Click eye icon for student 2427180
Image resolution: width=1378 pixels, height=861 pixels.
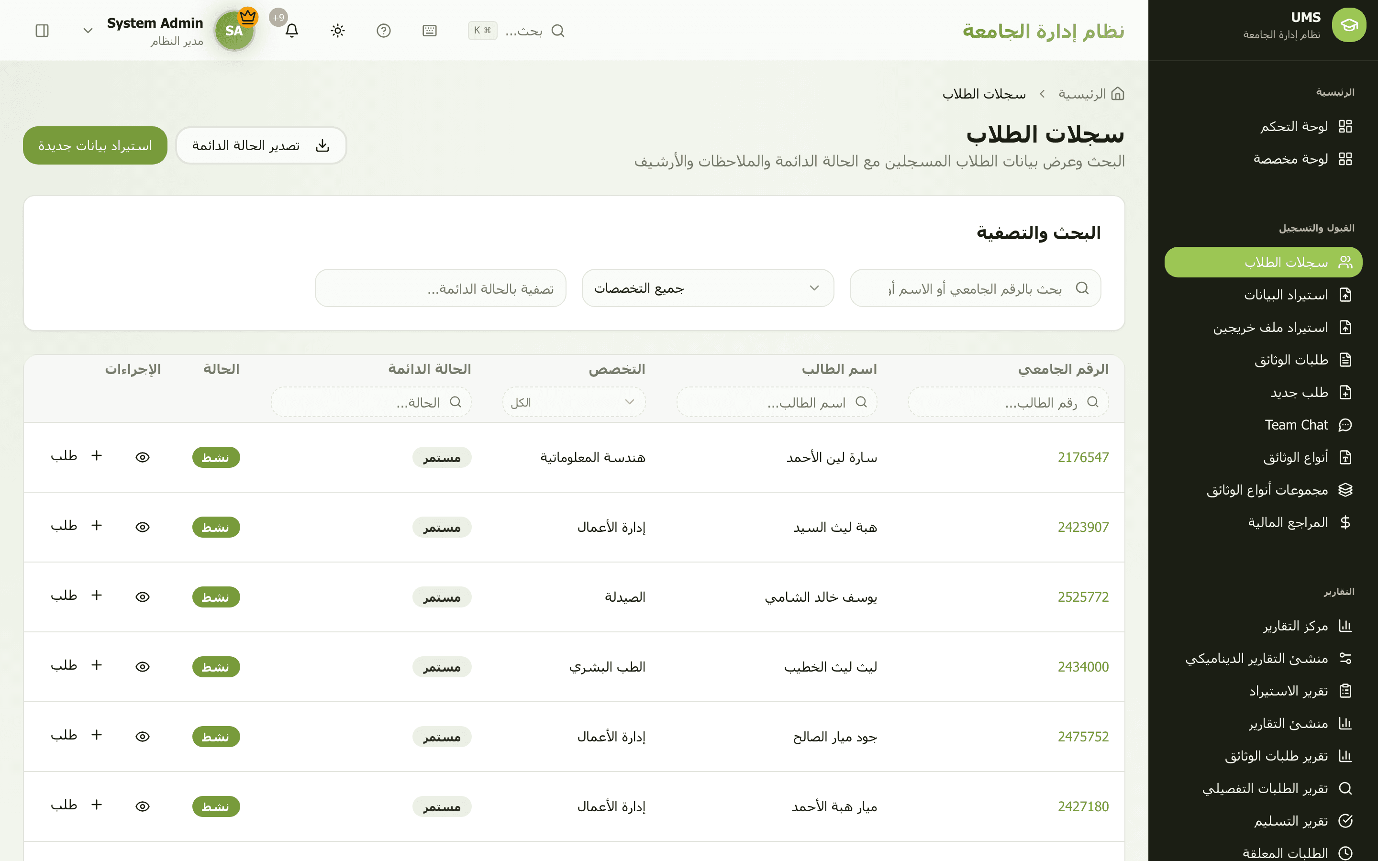point(143,806)
